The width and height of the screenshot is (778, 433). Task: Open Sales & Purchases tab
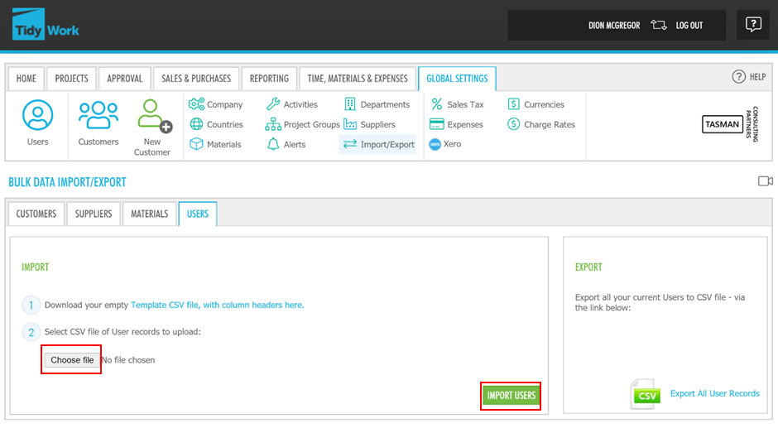[196, 79]
